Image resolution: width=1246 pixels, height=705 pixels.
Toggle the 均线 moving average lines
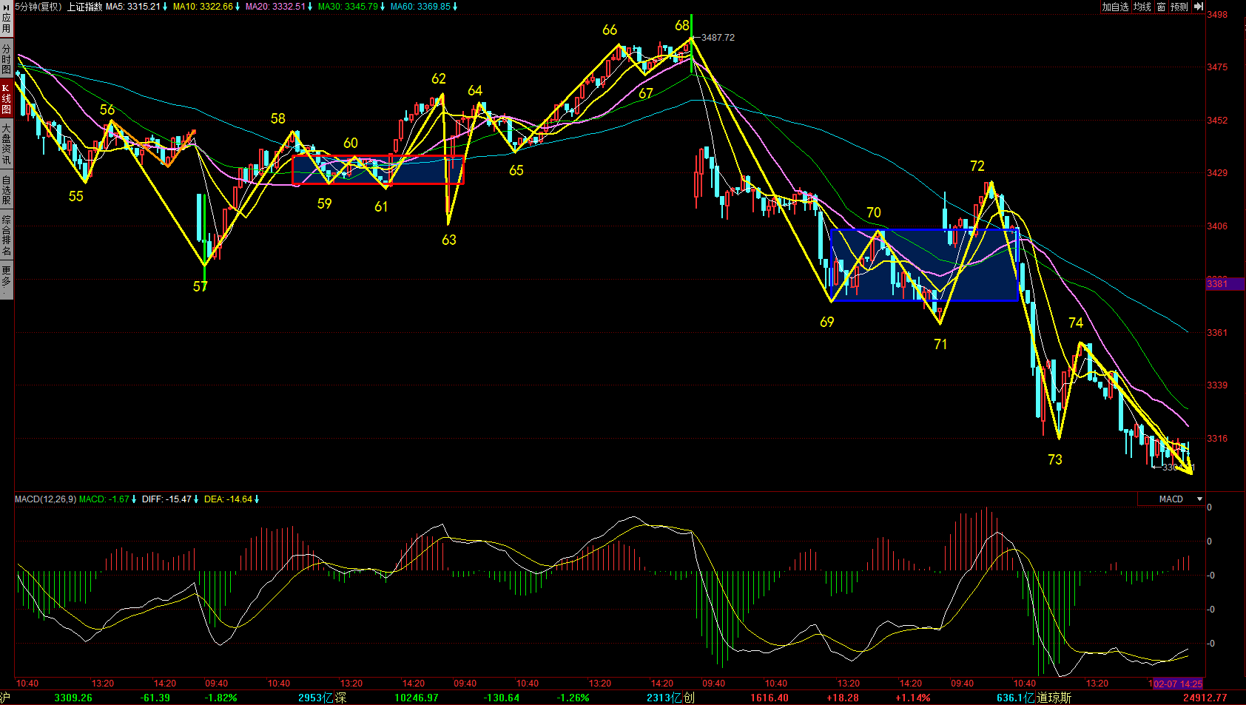(1142, 7)
